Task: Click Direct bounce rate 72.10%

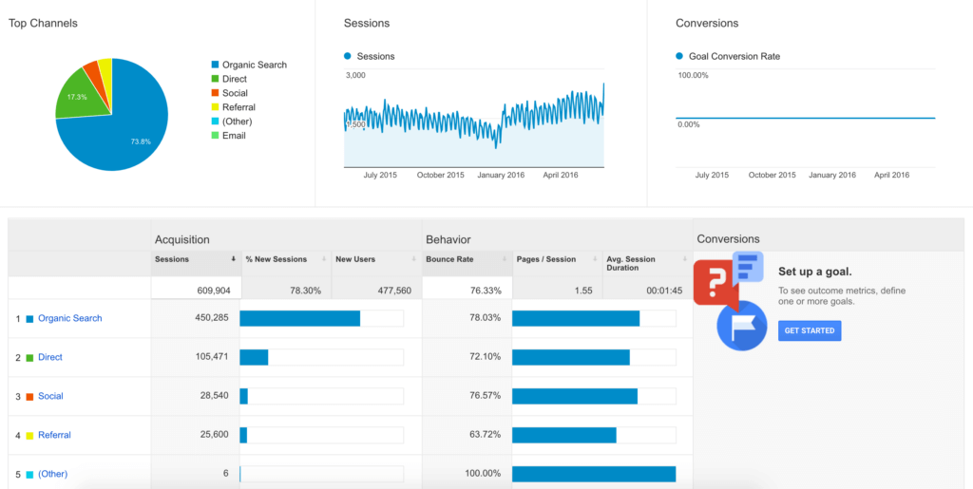Action: (485, 357)
